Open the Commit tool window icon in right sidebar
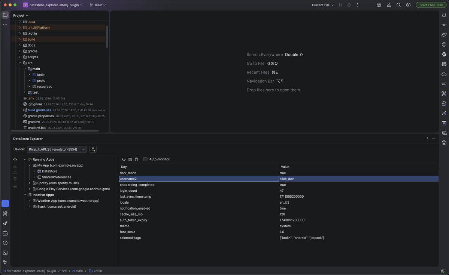 click(444, 25)
